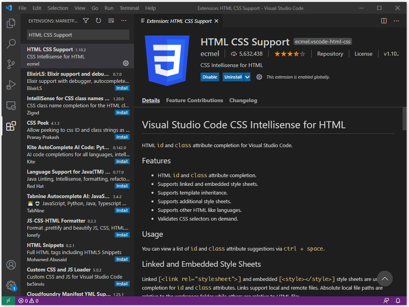Install IntelliSense for CSS class names
This screenshot has width=409, height=307.
click(x=122, y=112)
